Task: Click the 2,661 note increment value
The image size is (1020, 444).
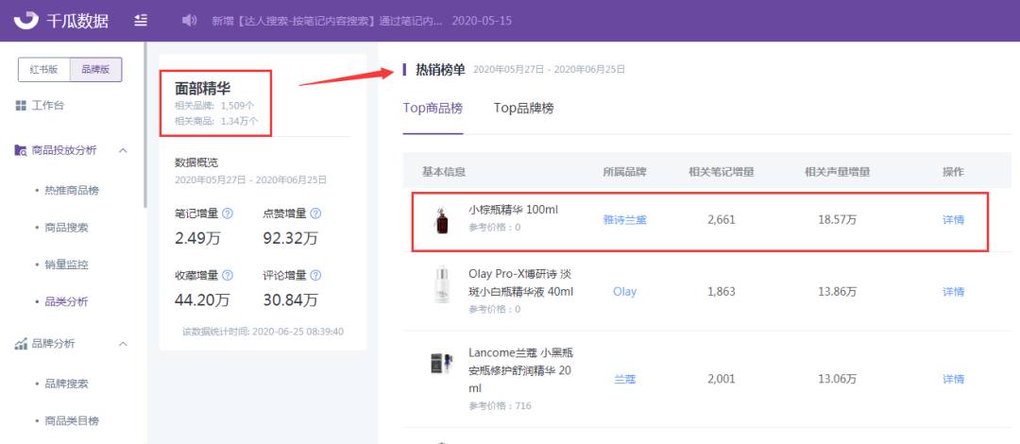Action: 722,220
